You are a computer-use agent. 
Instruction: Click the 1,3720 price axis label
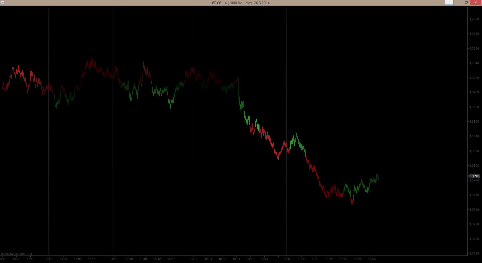pyautogui.click(x=474, y=224)
